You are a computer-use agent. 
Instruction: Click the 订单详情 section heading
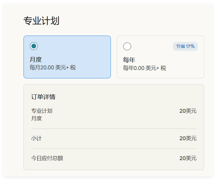pos(43,97)
